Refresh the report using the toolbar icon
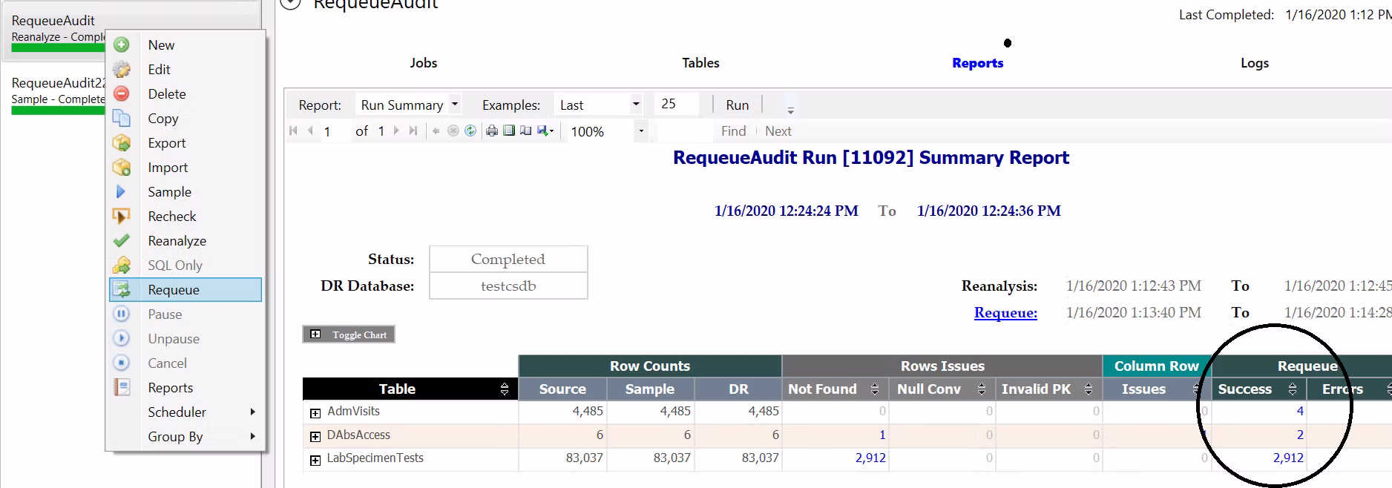This screenshot has height=488, width=1392. click(470, 131)
